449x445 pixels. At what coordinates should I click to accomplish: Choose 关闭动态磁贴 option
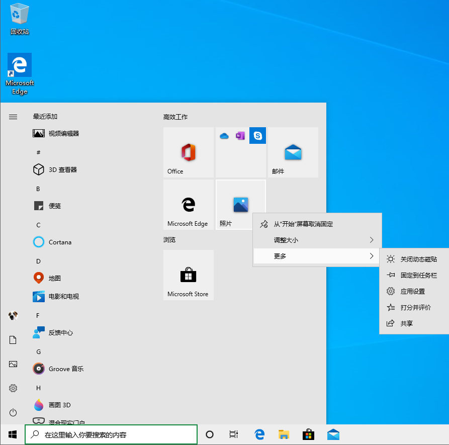click(x=414, y=259)
